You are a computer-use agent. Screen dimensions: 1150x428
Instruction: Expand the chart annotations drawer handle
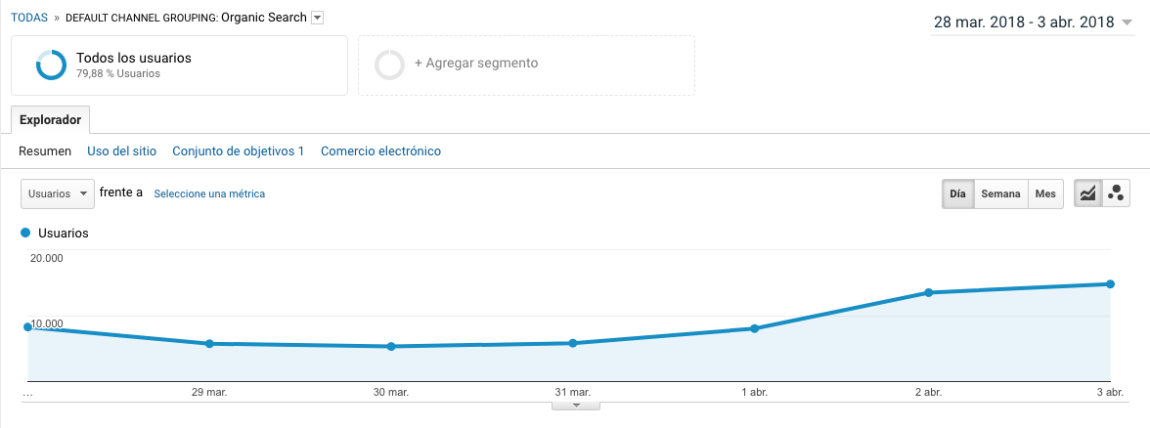pyautogui.click(x=576, y=405)
